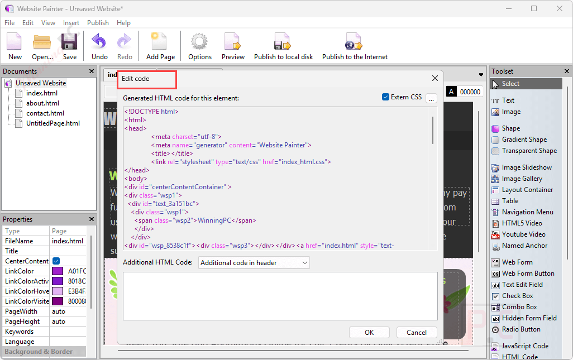Click the LinkColorVisited dark purple swatch
This screenshot has width=573, height=360.
(x=58, y=301)
